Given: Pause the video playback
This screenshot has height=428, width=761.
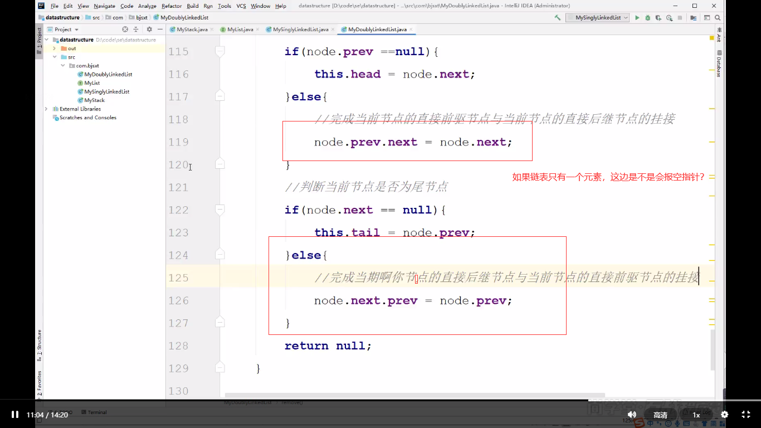Looking at the screenshot, I should pyautogui.click(x=15, y=415).
